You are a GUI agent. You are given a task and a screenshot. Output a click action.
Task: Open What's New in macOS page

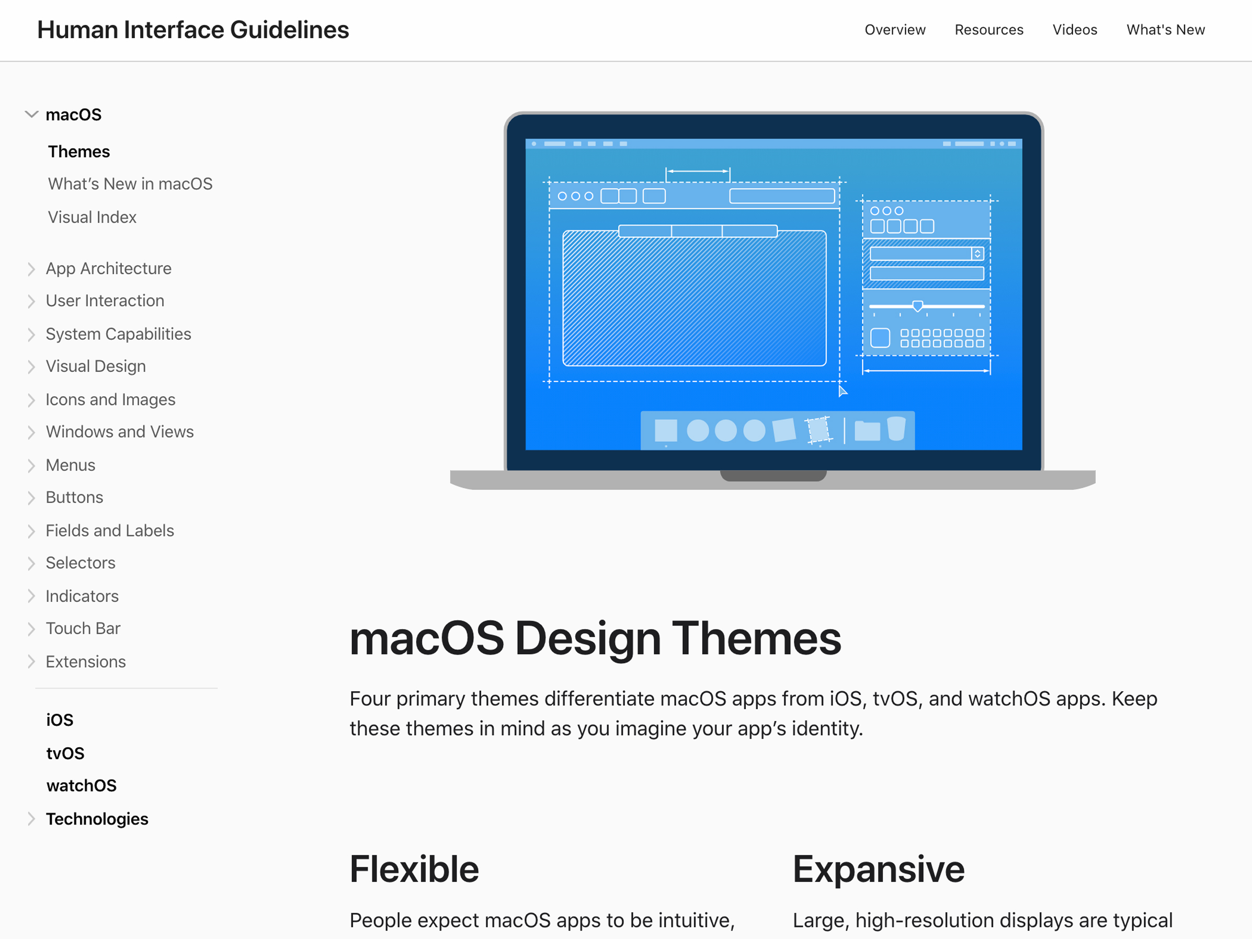(130, 184)
